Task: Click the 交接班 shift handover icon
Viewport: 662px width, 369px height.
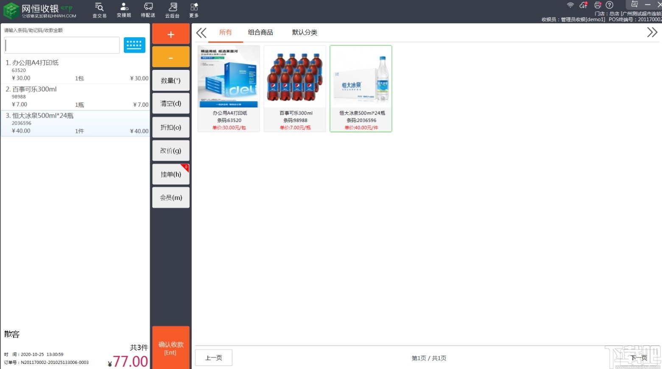Action: (x=123, y=10)
